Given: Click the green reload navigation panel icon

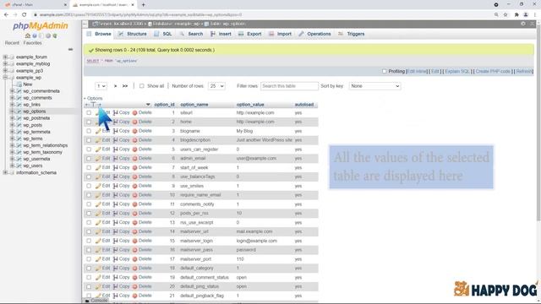Looking at the screenshot, I should [x=55, y=35].
